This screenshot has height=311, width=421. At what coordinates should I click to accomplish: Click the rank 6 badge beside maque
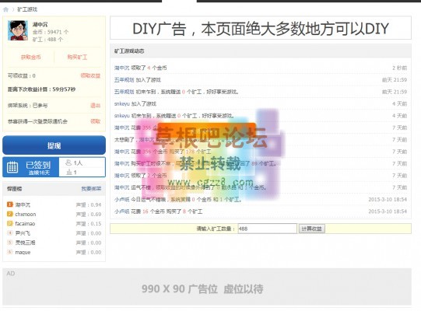(x=10, y=252)
